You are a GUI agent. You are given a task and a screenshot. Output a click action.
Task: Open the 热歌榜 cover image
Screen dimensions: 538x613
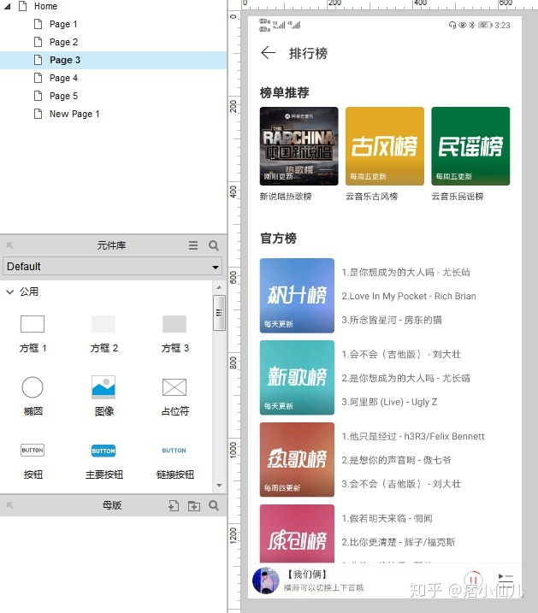[297, 460]
